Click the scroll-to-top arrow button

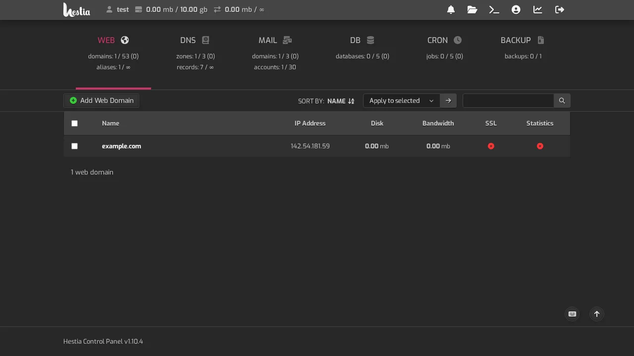coord(597,314)
